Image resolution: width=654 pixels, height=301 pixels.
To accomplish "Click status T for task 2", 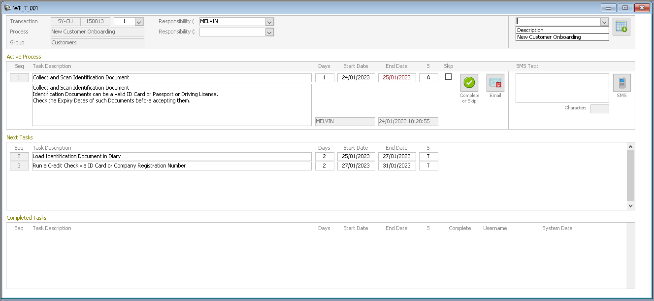I will click(x=428, y=157).
